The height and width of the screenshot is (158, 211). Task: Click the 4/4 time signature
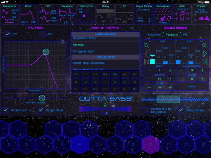[x=150, y=20]
